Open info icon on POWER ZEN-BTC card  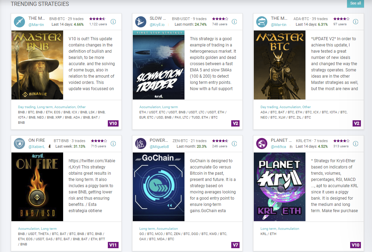234,144
